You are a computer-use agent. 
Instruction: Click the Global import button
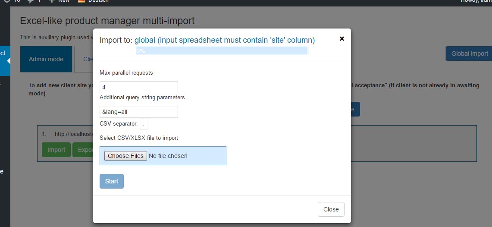pos(469,54)
